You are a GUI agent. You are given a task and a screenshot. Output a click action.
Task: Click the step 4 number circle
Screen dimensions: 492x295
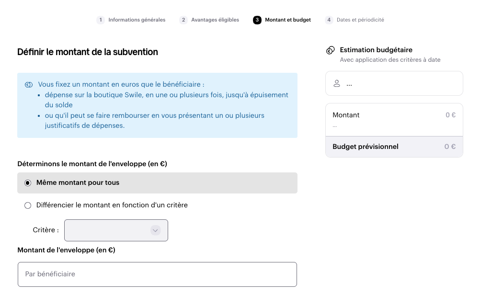329,20
